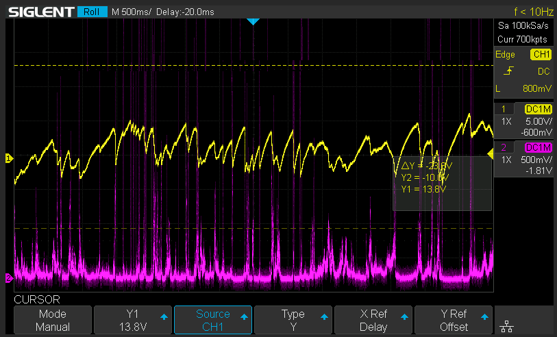
Task: Click the blue arrow on Type softkey
Action: click(324, 316)
